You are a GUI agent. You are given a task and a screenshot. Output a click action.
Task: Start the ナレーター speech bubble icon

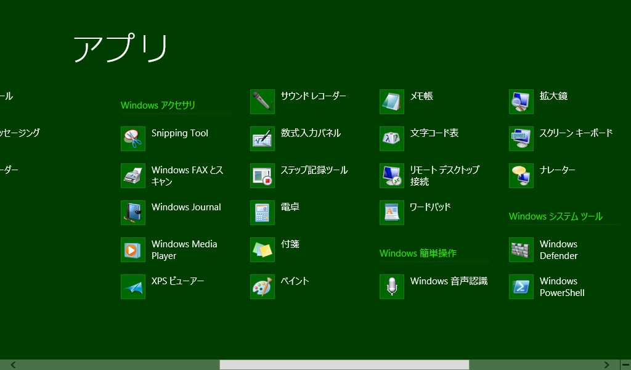(x=521, y=176)
